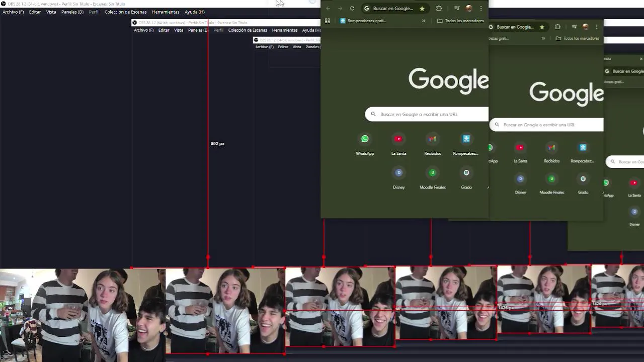Click Google search box in large Chrome window
The image size is (644, 362).
click(427, 114)
